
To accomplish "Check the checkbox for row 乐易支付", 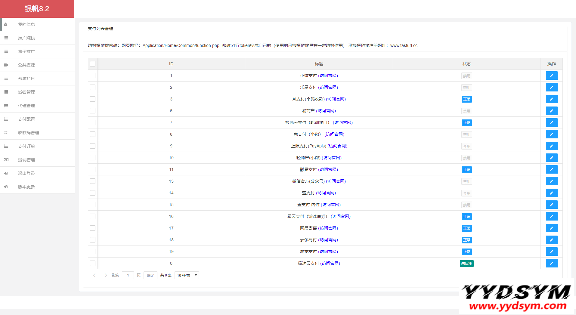I will click(x=93, y=87).
